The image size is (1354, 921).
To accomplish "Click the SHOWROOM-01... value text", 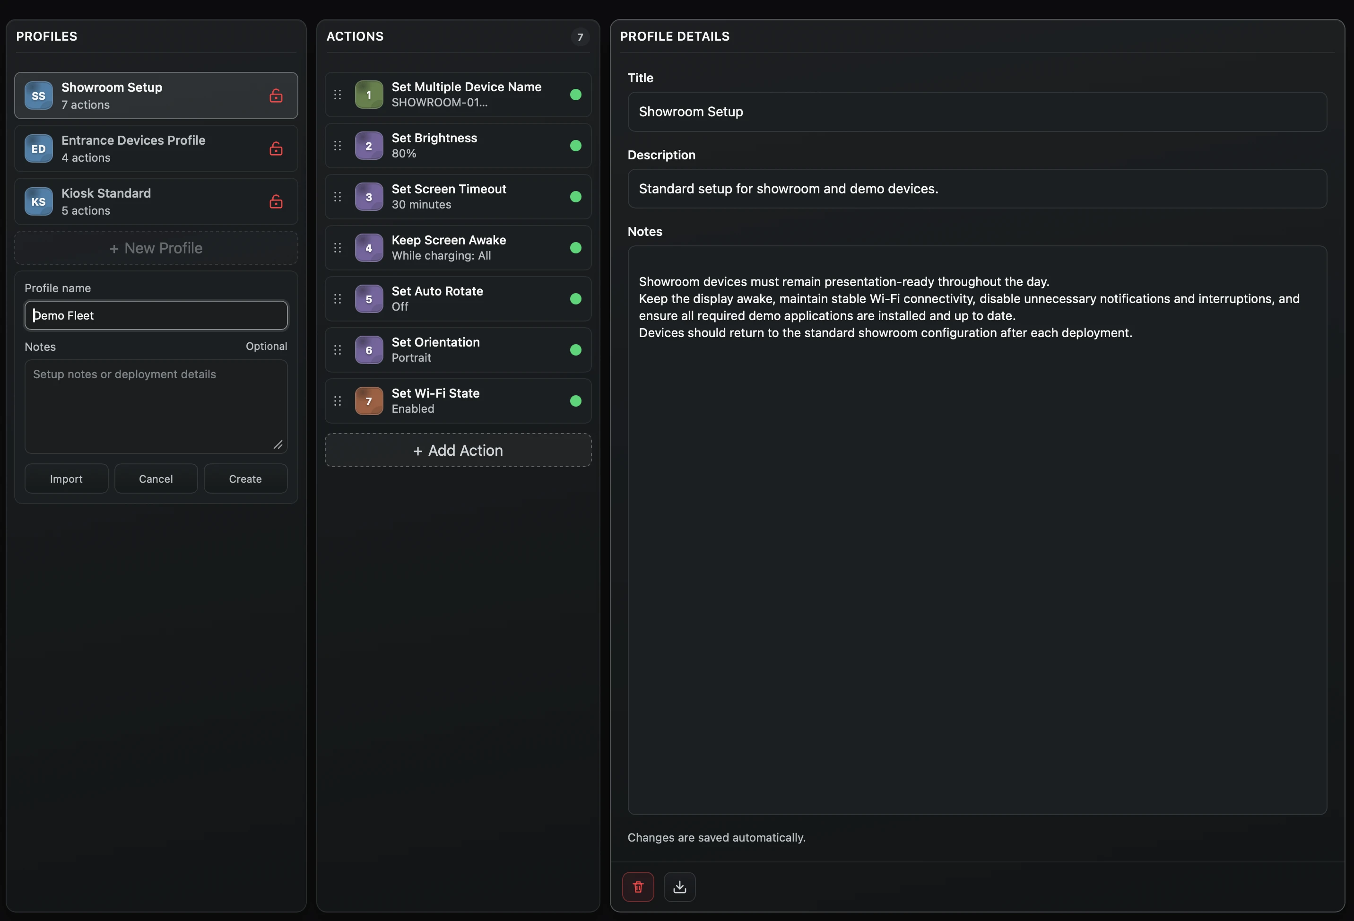I will 439,103.
